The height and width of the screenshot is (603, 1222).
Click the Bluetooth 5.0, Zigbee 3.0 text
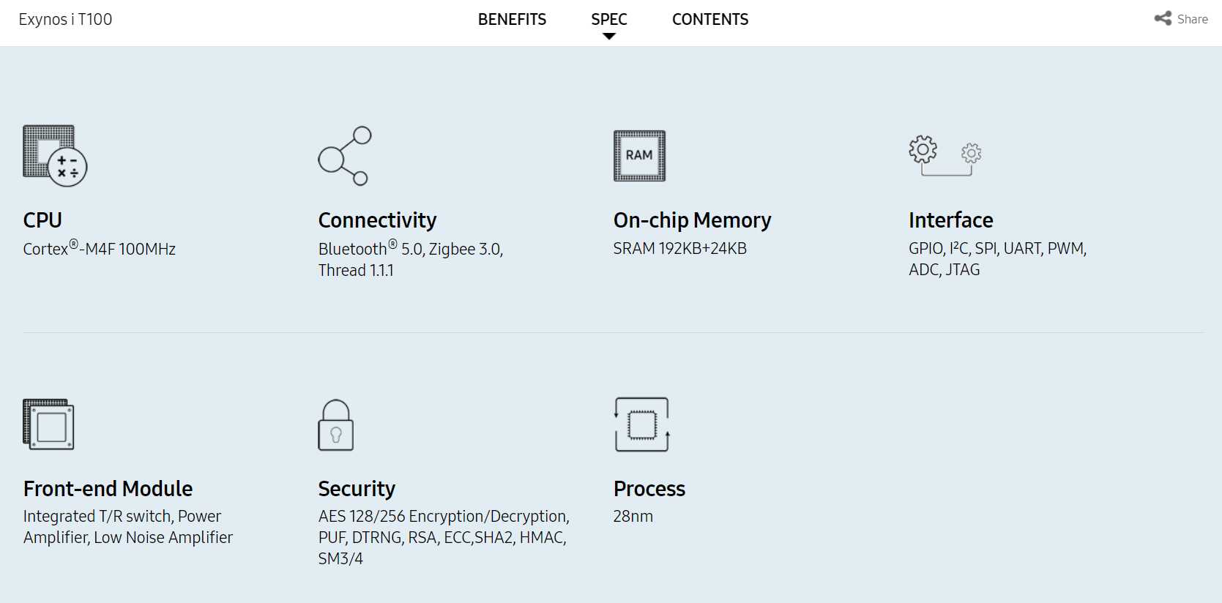[411, 248]
